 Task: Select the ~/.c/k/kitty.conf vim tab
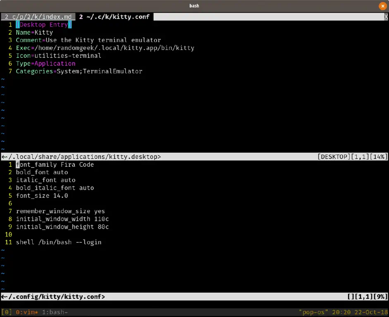115,17
